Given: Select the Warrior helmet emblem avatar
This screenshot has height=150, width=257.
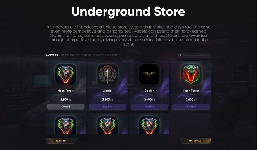Looking at the screenshot, I should coord(108,74).
